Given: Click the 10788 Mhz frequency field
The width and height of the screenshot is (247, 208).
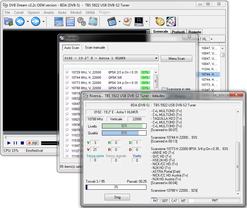Looking at the screenshot, I should [95, 119].
